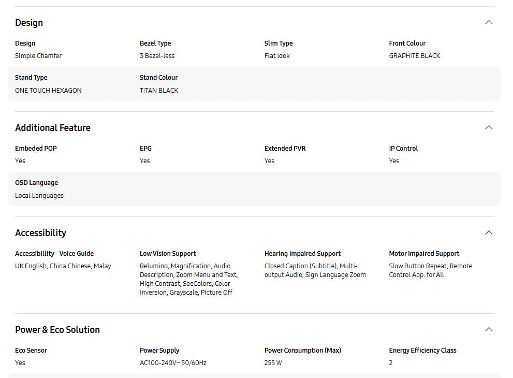
Task: Click the Energy Efficiency Class label
Action: (422, 351)
